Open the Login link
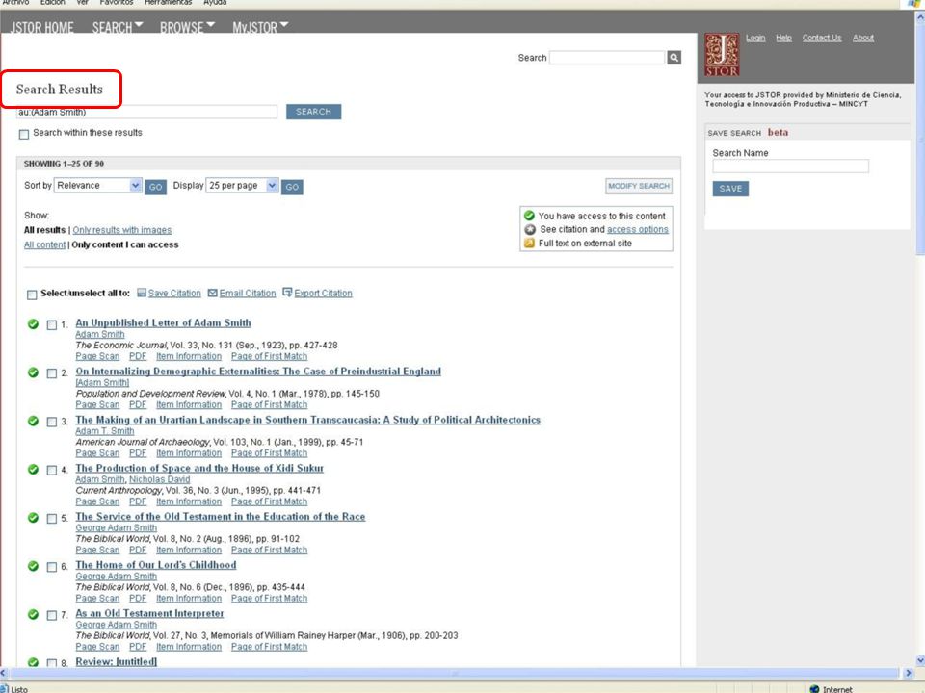This screenshot has width=925, height=693. (x=755, y=38)
